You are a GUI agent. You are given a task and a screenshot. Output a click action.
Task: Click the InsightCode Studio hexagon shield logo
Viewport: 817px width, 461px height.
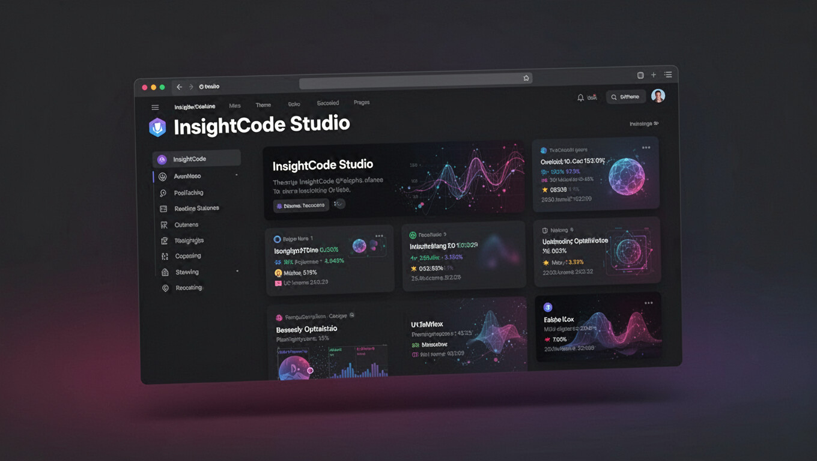point(157,127)
